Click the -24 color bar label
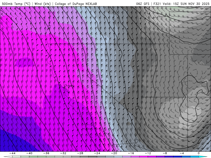This screenshot has width=211, height=158. (97, 153)
